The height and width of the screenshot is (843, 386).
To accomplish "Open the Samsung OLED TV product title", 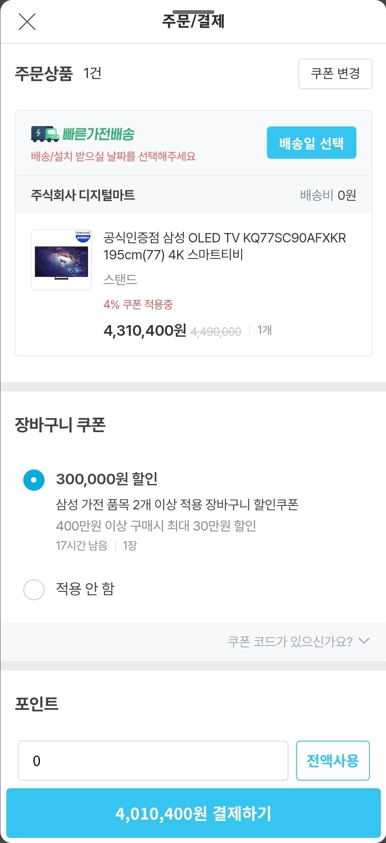I will pos(225,246).
